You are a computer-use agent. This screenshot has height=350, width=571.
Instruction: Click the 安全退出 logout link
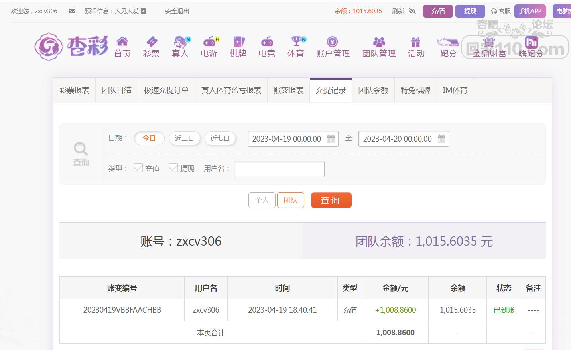point(177,11)
